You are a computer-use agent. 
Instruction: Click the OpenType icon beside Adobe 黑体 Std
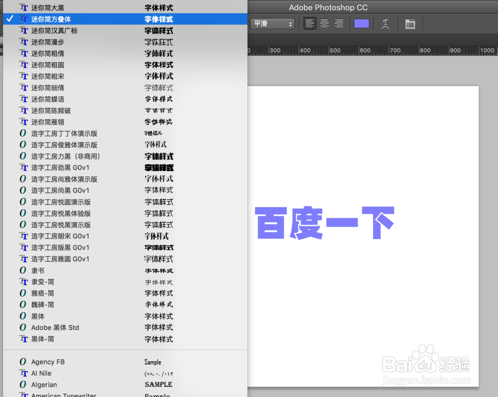[x=23, y=327]
